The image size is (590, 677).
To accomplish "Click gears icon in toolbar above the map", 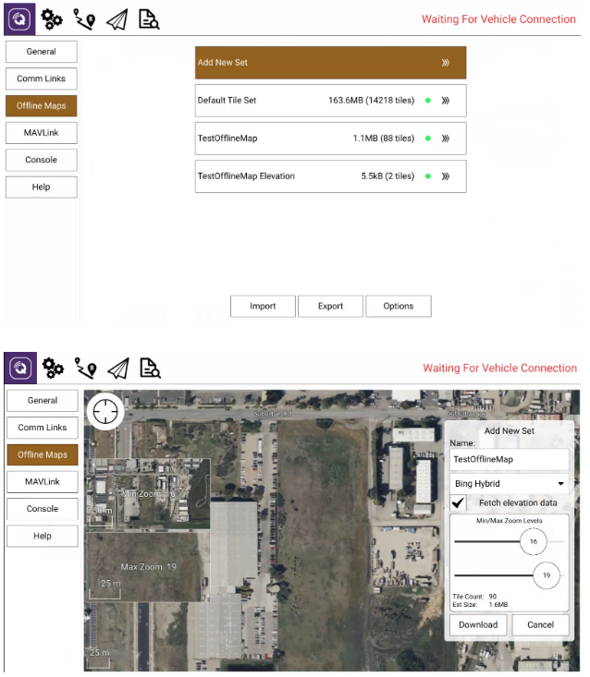I will coord(53,368).
